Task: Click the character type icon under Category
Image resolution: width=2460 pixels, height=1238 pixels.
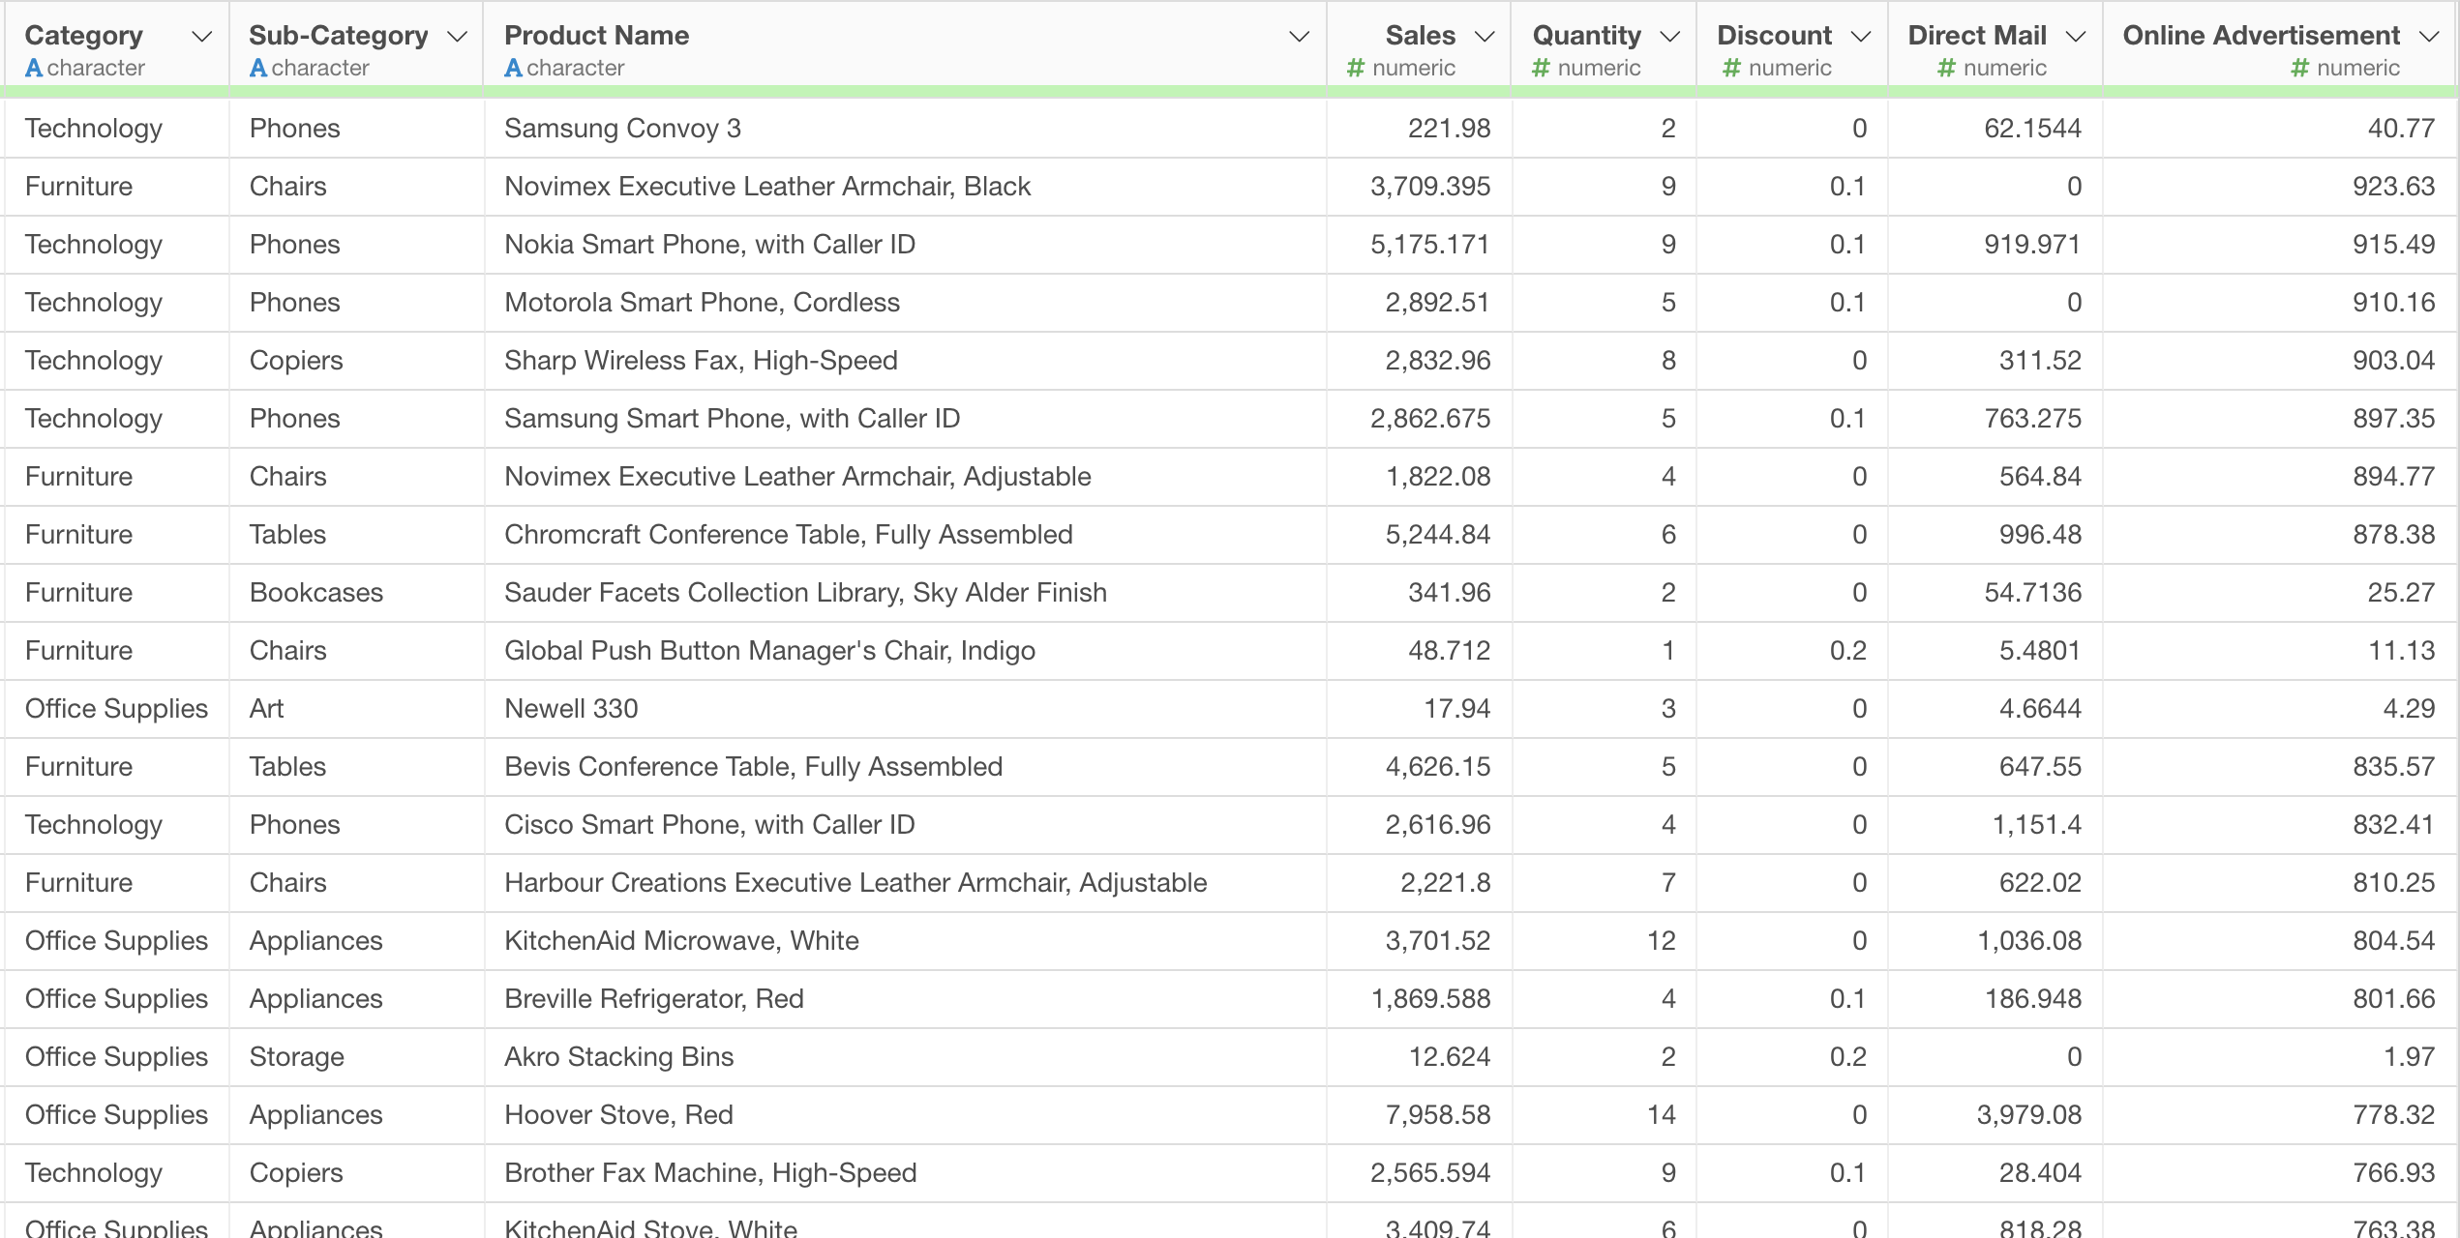Action: [x=34, y=68]
